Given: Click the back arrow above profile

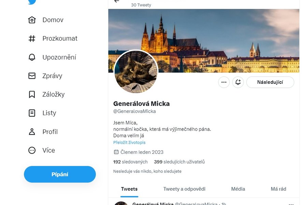Looking at the screenshot, I should pos(116,1).
